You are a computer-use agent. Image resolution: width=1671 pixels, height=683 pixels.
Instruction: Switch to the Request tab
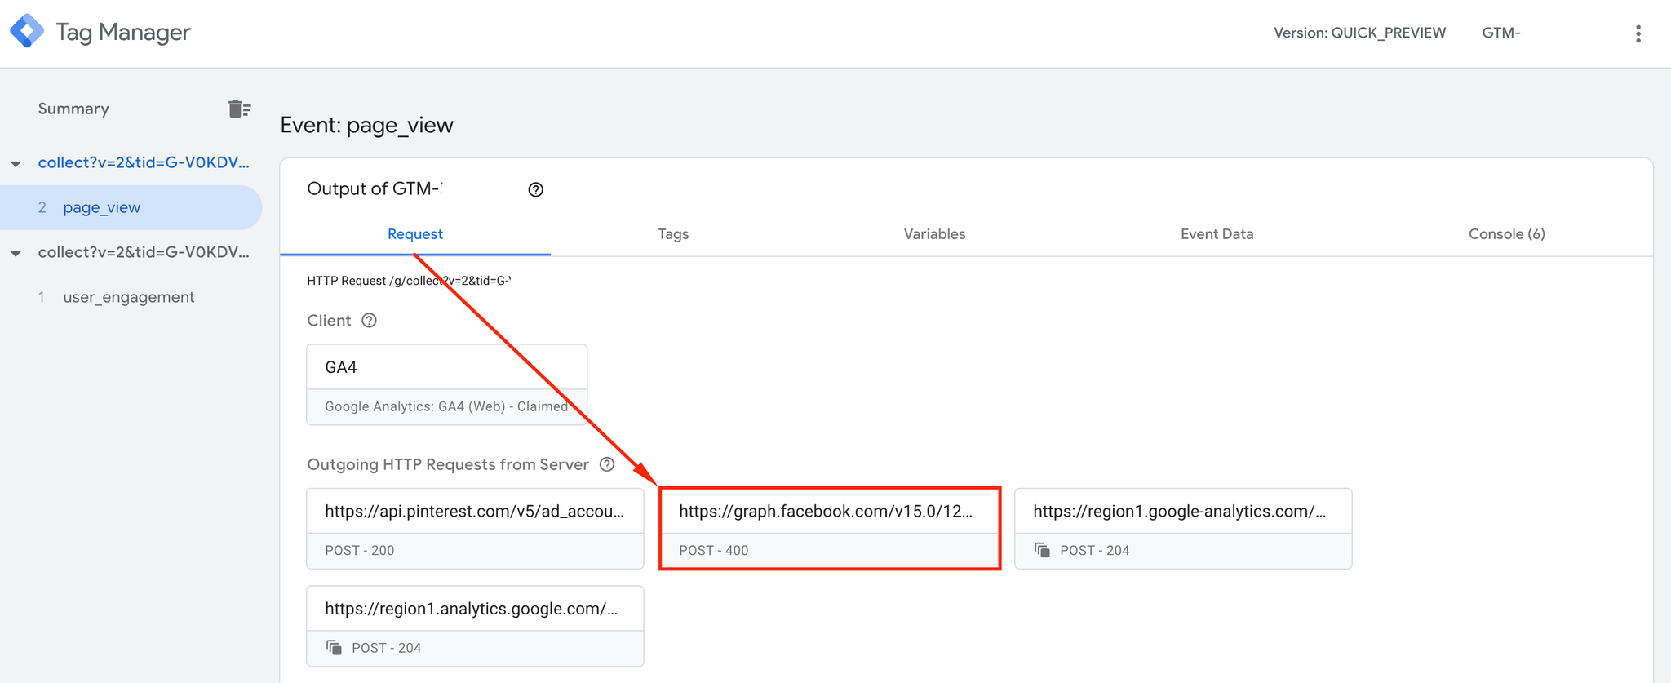(415, 234)
